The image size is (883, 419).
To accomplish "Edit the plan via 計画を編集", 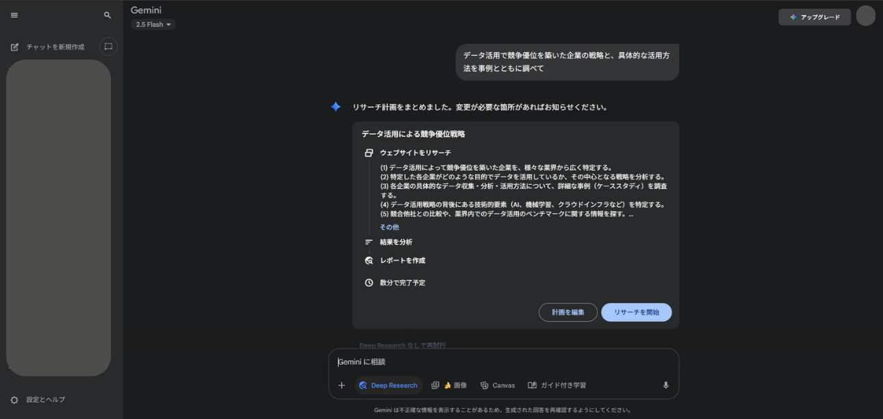I will [x=567, y=312].
